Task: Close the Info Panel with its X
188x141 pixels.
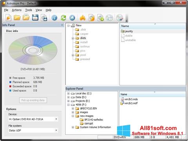Action: coord(62,25)
